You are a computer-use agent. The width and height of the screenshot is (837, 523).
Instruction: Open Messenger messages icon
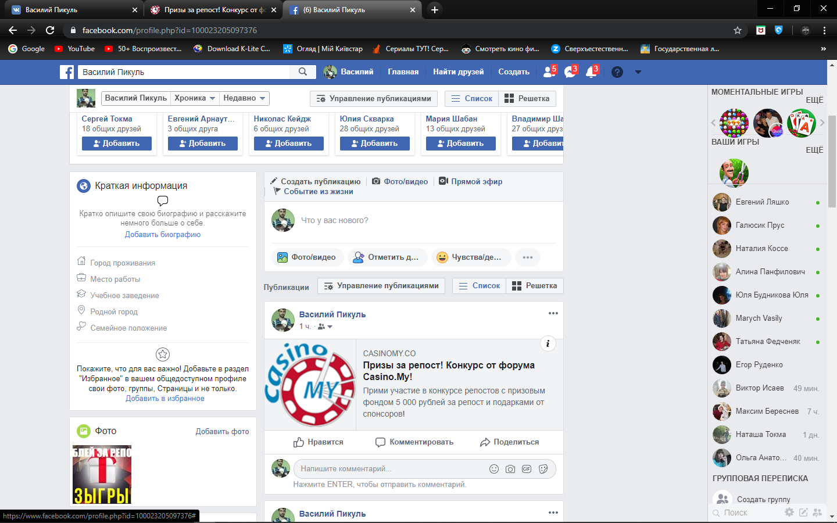click(570, 71)
